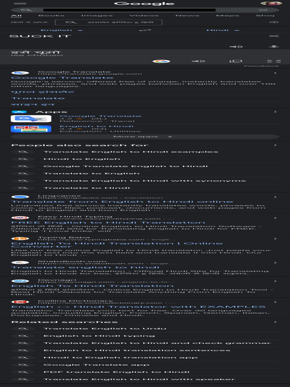This screenshot has height=387, width=290.
Task: Open Typing Baba English To Hindi Translation link
Action: click(117, 245)
